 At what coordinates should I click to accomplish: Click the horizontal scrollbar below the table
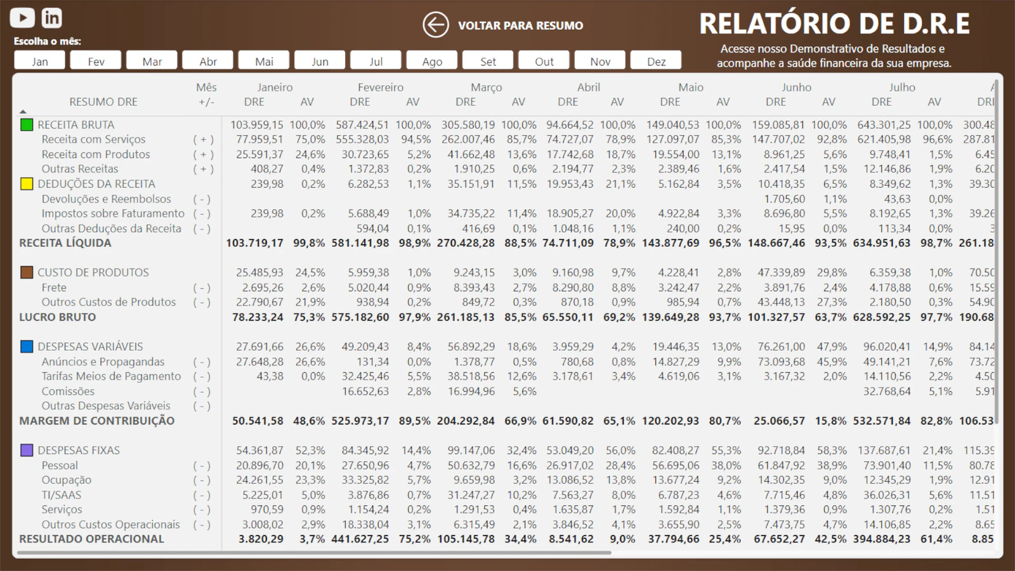point(314,553)
